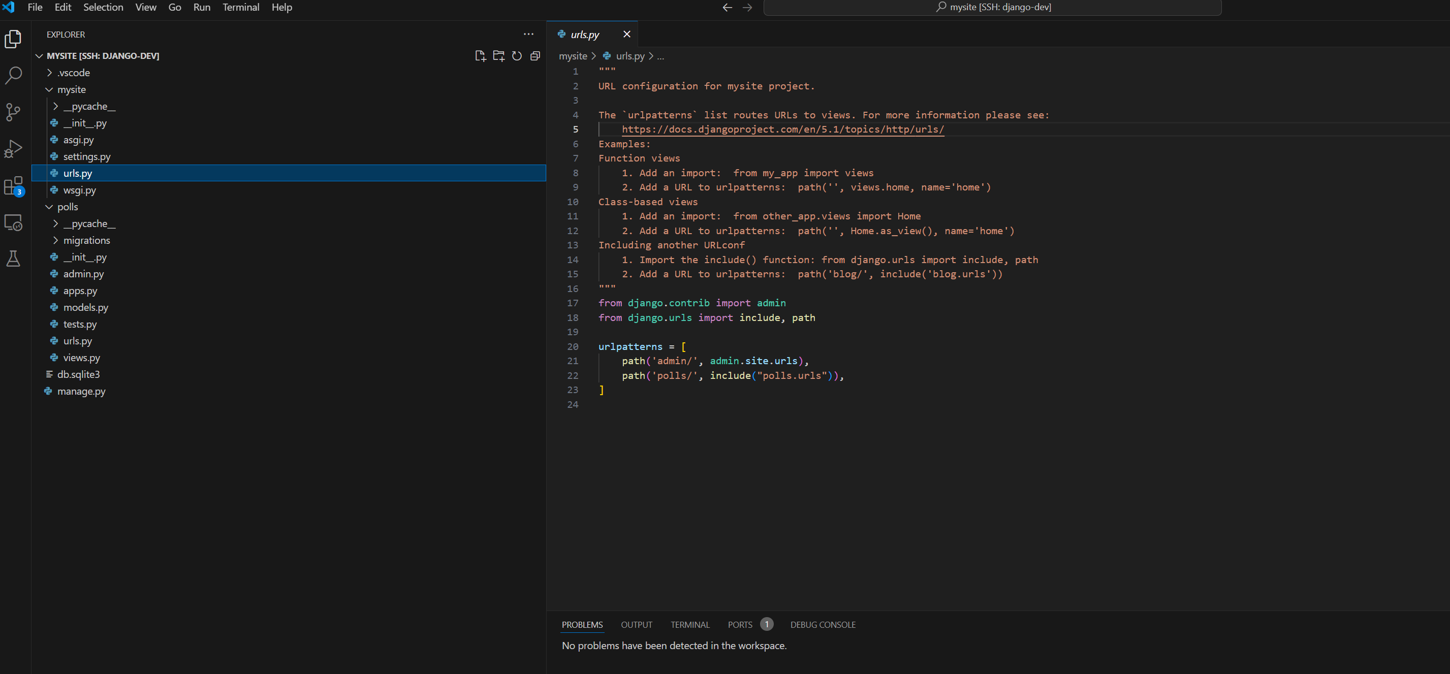Viewport: 1450px width, 674px height.
Task: Open the Go menu
Action: pos(174,7)
